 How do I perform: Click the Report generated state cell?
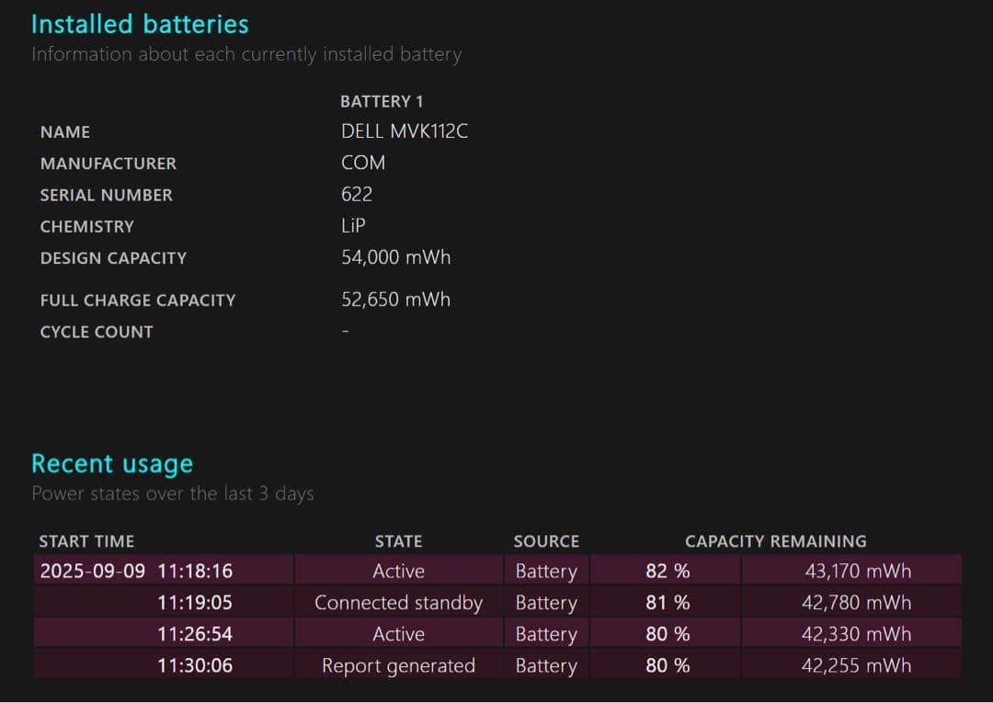(x=398, y=666)
